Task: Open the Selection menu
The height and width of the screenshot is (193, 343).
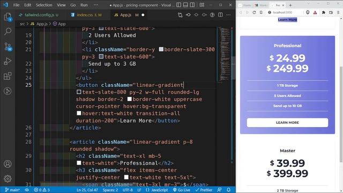Action: 44,5
